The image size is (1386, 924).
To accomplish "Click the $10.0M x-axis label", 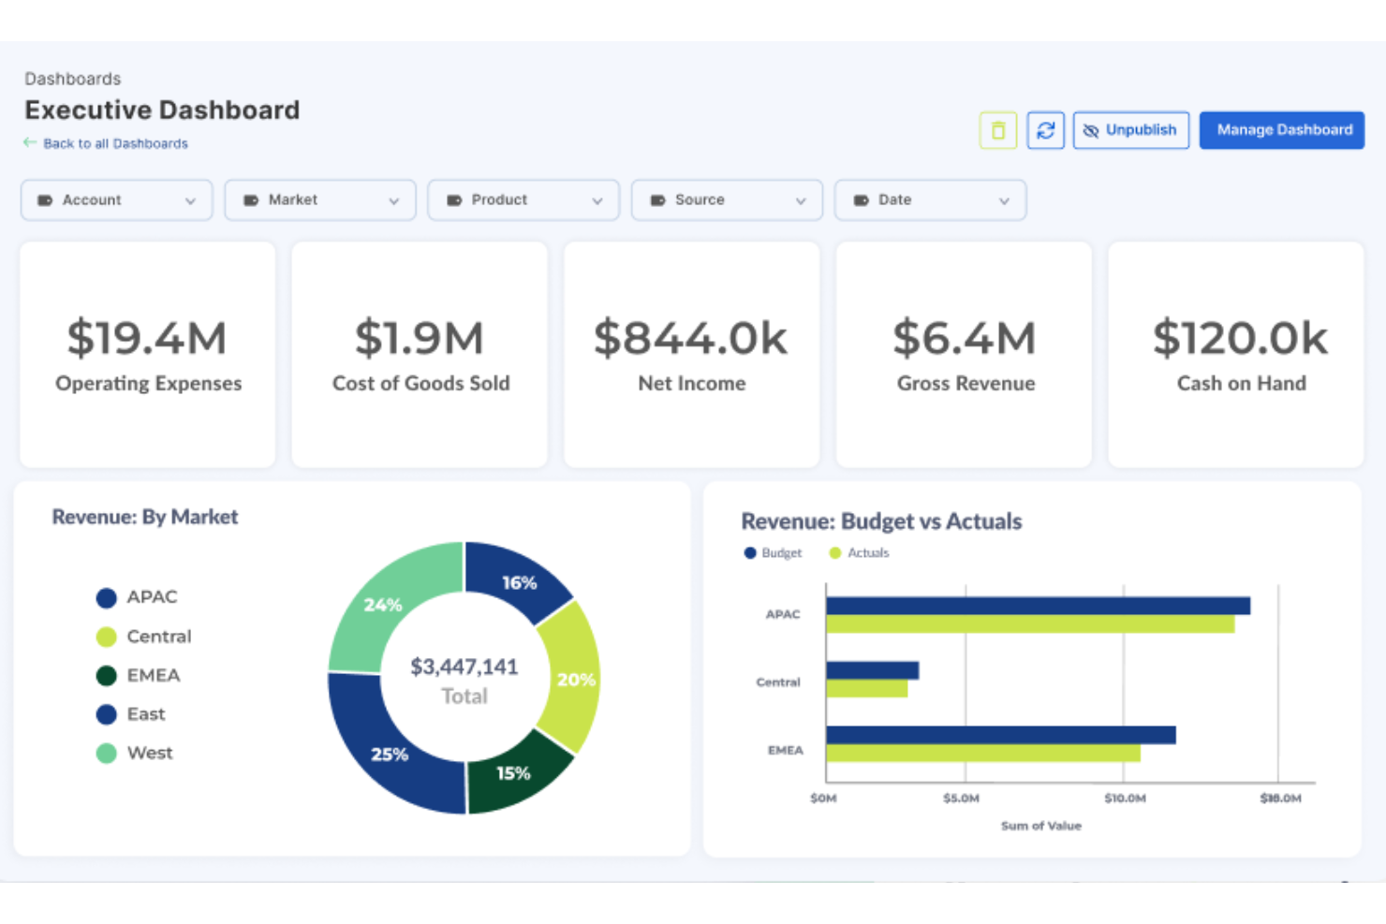I will (1125, 799).
